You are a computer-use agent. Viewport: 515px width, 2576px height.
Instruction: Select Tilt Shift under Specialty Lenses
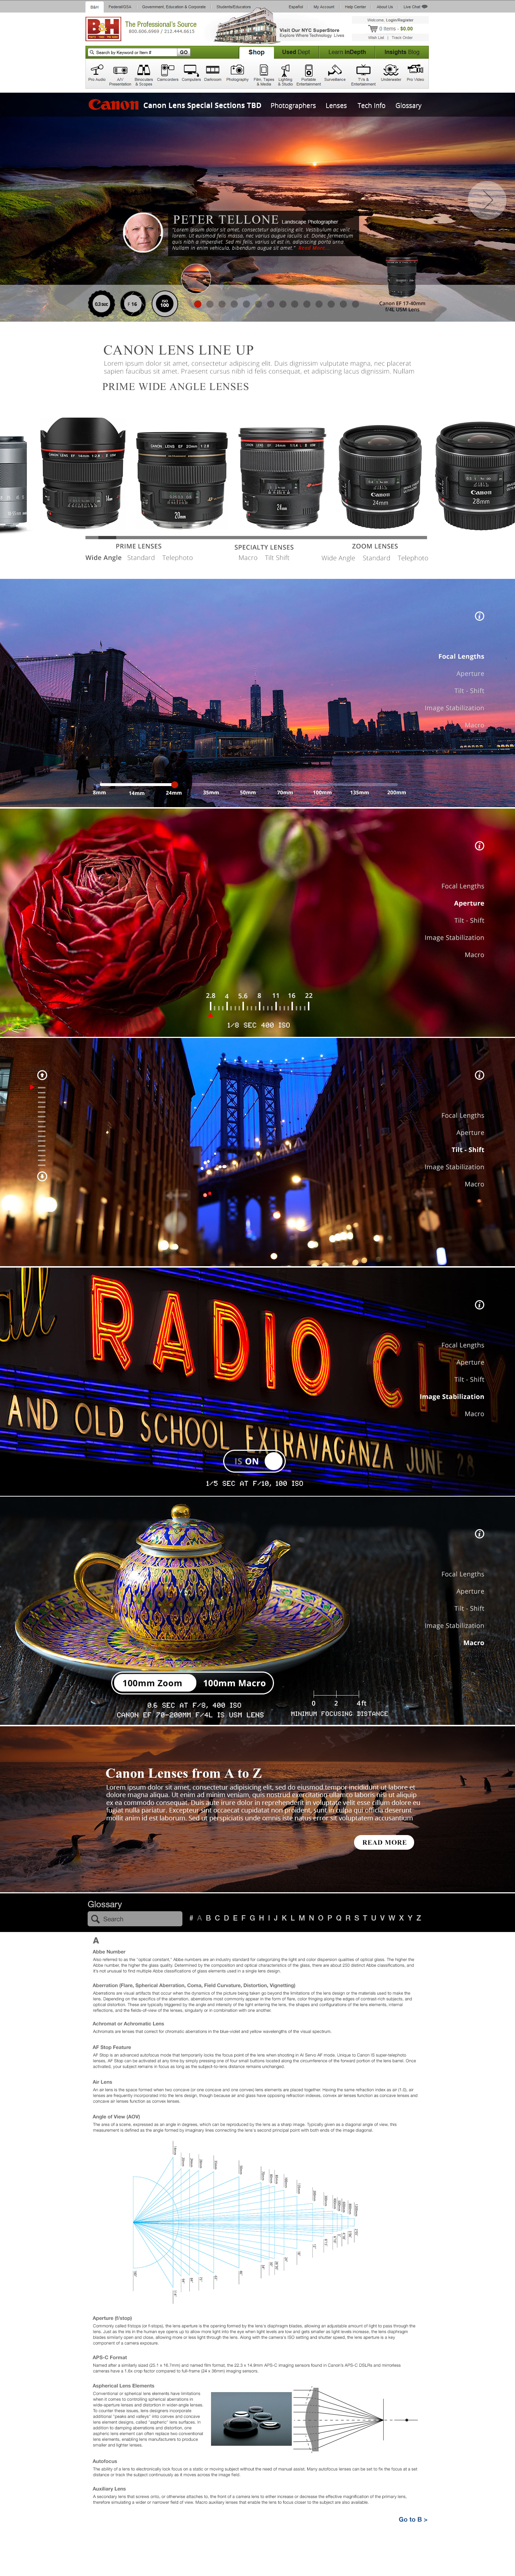click(277, 558)
